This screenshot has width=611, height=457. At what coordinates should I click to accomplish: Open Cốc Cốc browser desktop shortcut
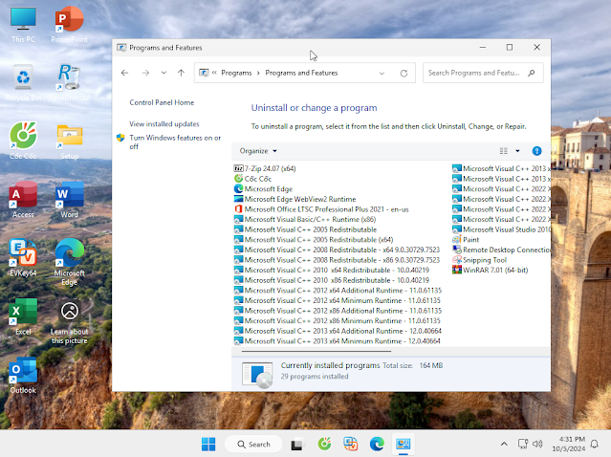click(23, 141)
